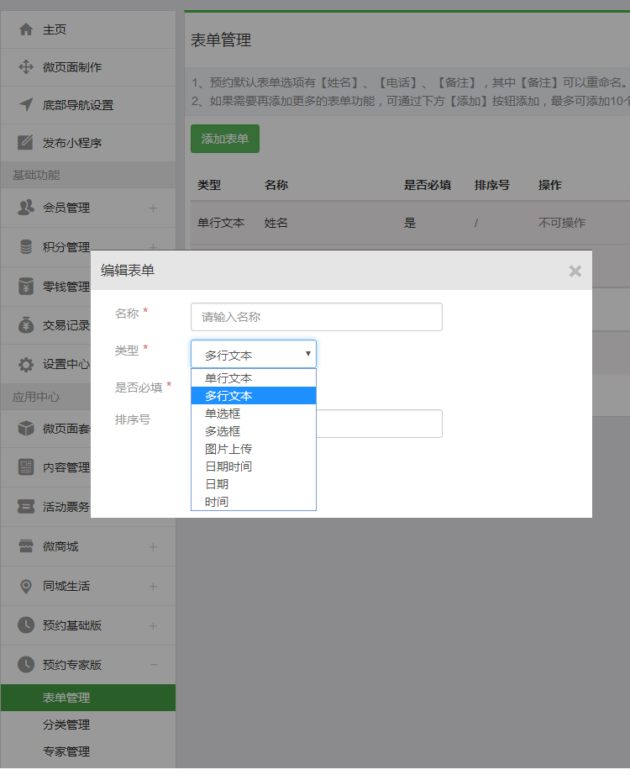Viewport: 630px width, 775px height.
Task: Select 单行文本 in the type dropdown
Action: tap(228, 378)
